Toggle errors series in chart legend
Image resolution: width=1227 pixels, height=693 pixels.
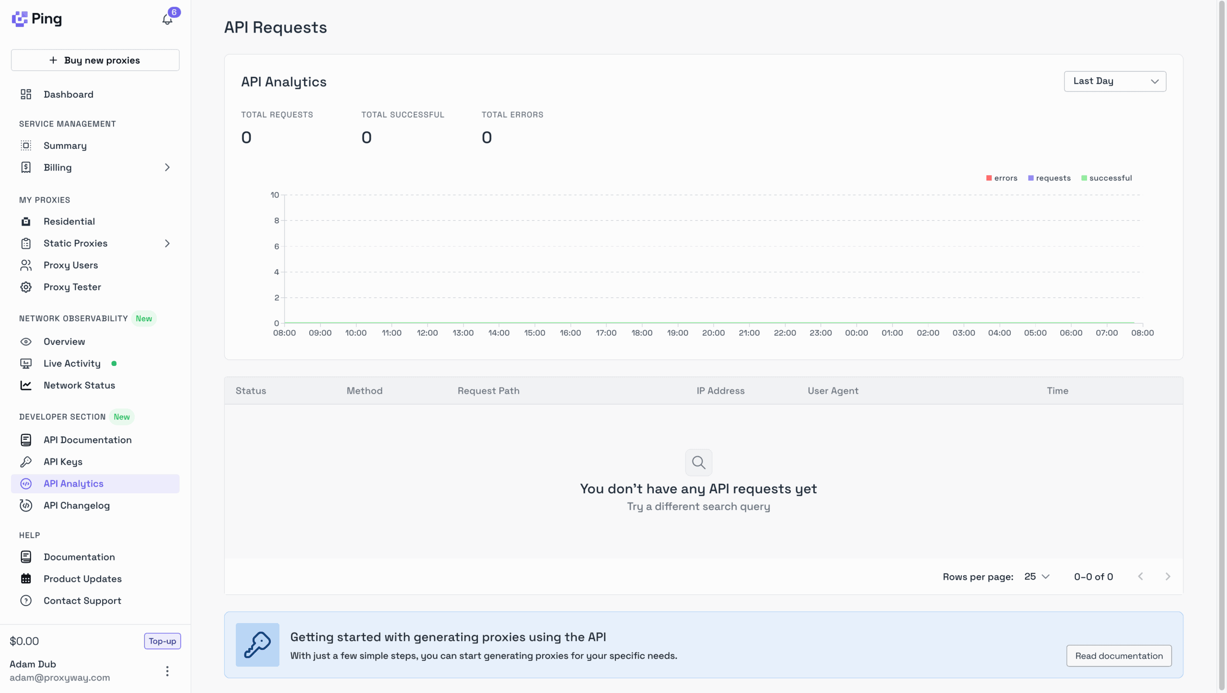pos(1001,178)
